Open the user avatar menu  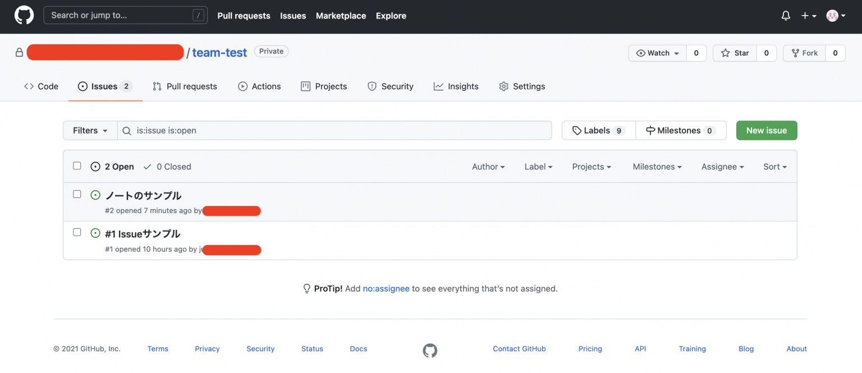[836, 16]
